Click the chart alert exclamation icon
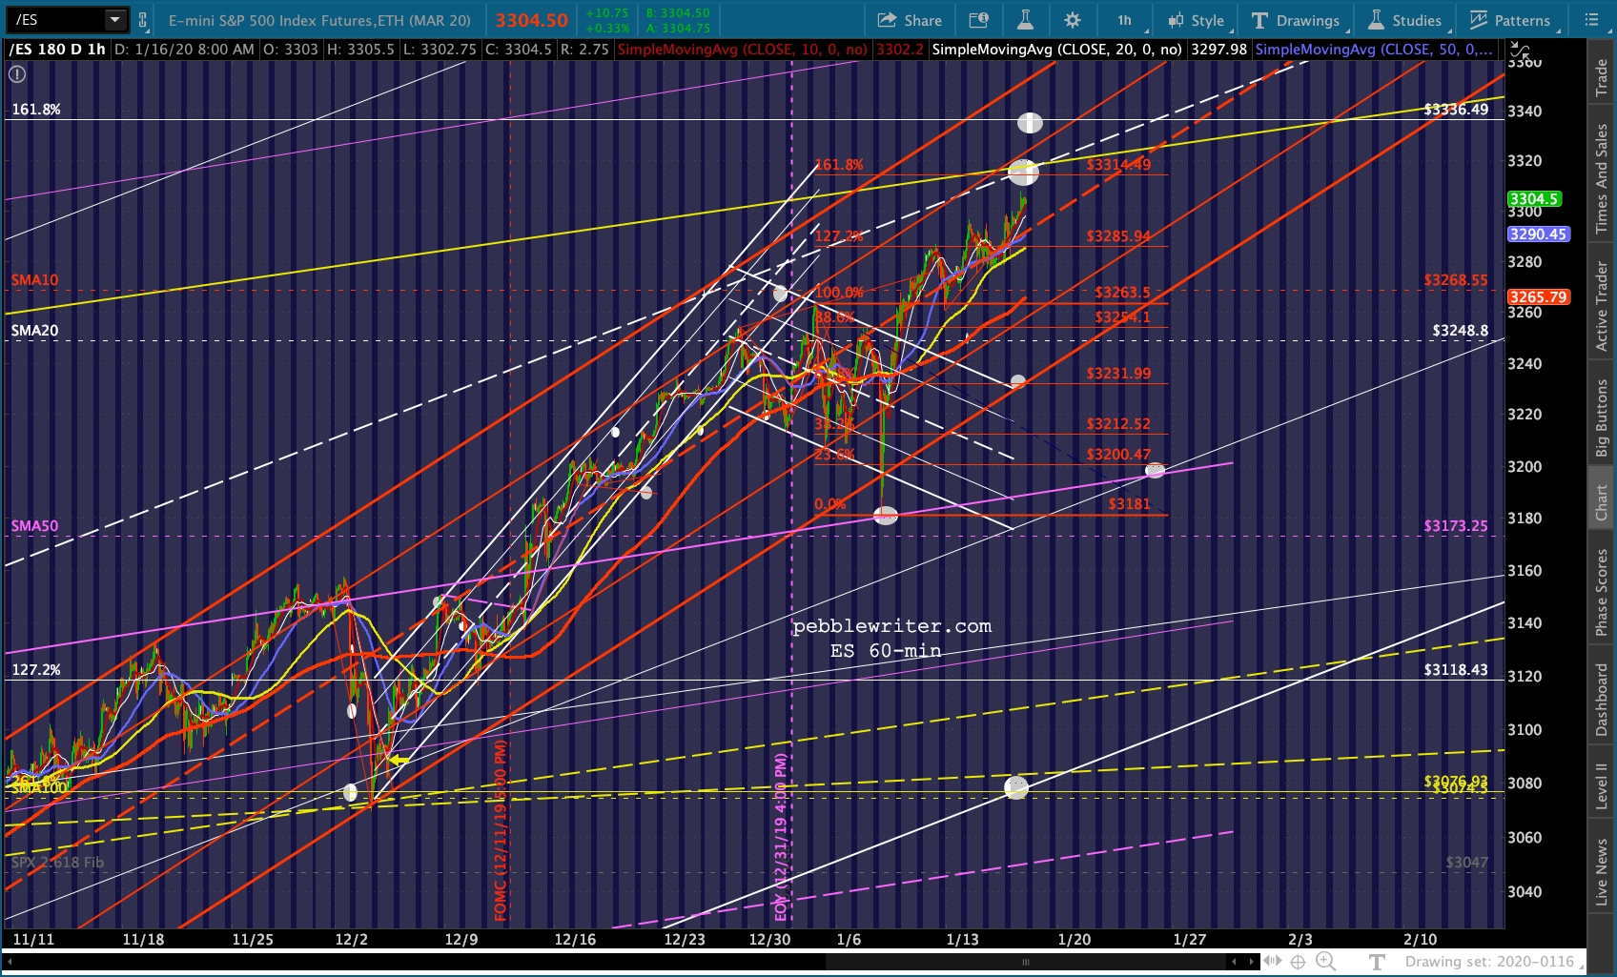This screenshot has width=1617, height=977. (x=17, y=74)
